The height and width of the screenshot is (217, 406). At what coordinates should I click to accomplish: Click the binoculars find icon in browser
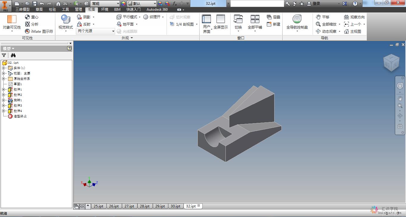(13, 55)
